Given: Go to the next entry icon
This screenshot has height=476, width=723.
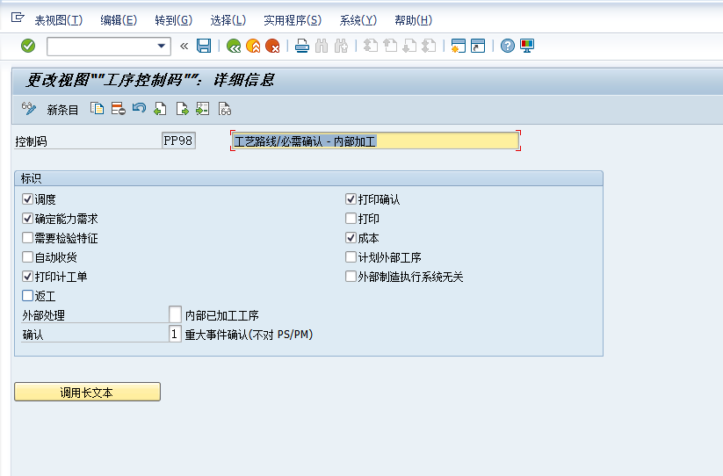Looking at the screenshot, I should (182, 109).
